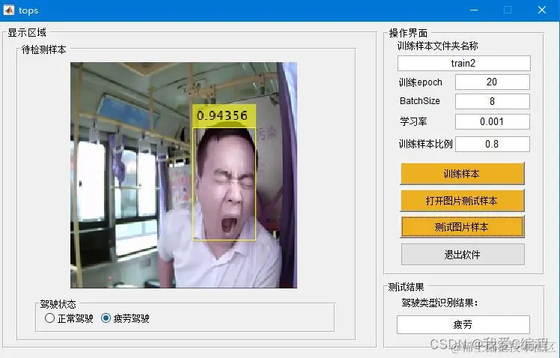
Task: Click the MATLAB icon in title bar
Action: 8,10
